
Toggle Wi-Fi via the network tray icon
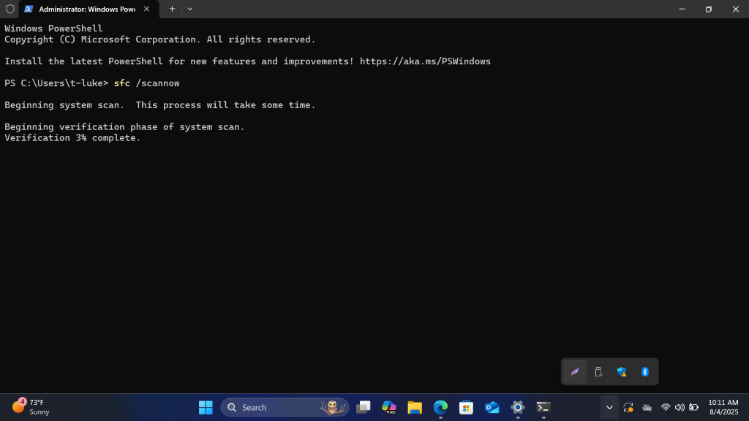pyautogui.click(x=666, y=407)
